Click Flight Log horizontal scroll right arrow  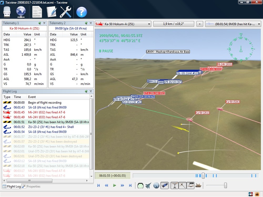click(x=87, y=181)
